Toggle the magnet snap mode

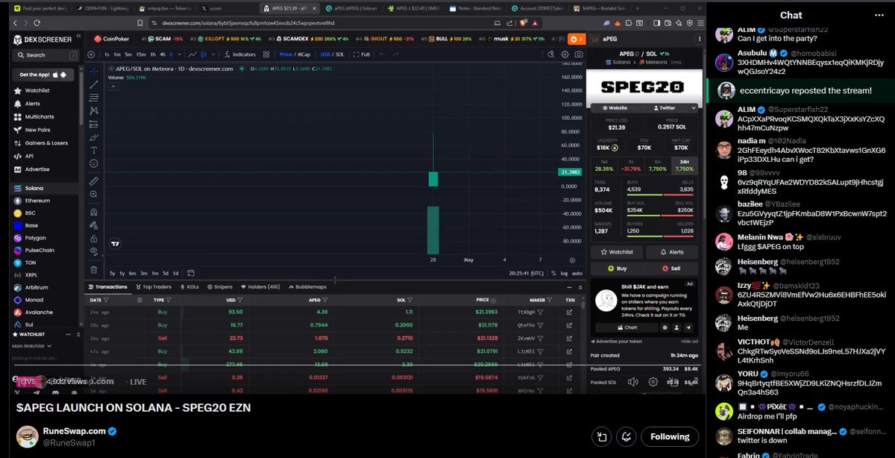point(93,211)
